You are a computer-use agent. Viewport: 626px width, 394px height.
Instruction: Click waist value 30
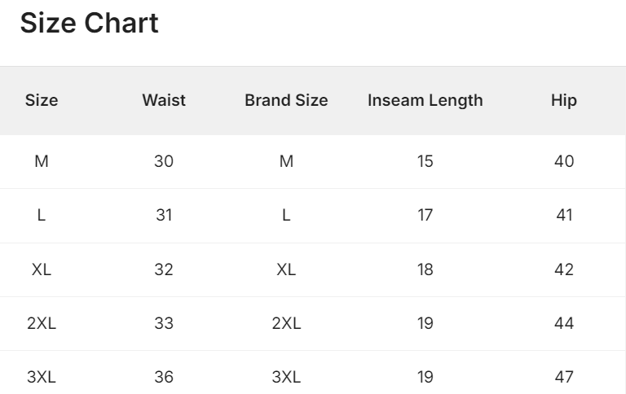164,161
